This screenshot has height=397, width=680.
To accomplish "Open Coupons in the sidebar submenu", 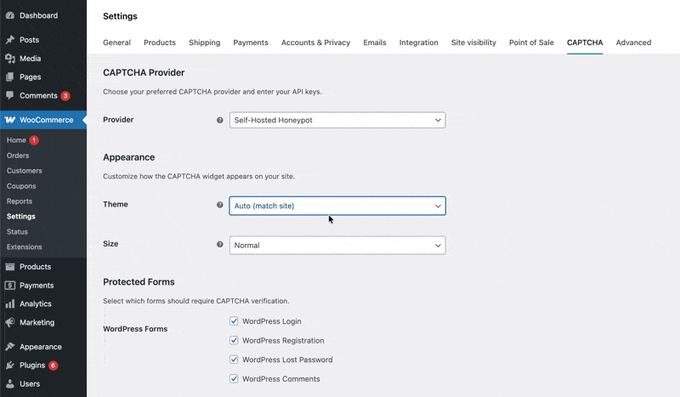I will point(21,186).
